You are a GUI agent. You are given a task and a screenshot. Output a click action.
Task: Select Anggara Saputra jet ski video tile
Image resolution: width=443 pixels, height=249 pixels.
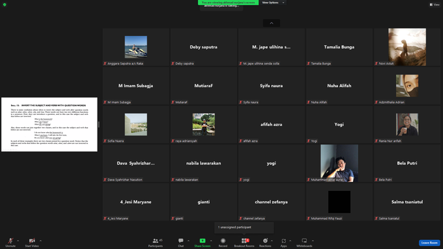pos(136,47)
